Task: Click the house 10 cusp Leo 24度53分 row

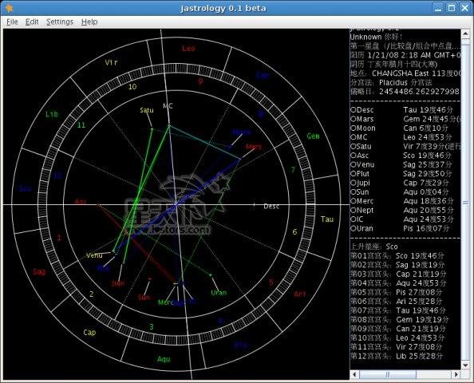Action: 397,338
